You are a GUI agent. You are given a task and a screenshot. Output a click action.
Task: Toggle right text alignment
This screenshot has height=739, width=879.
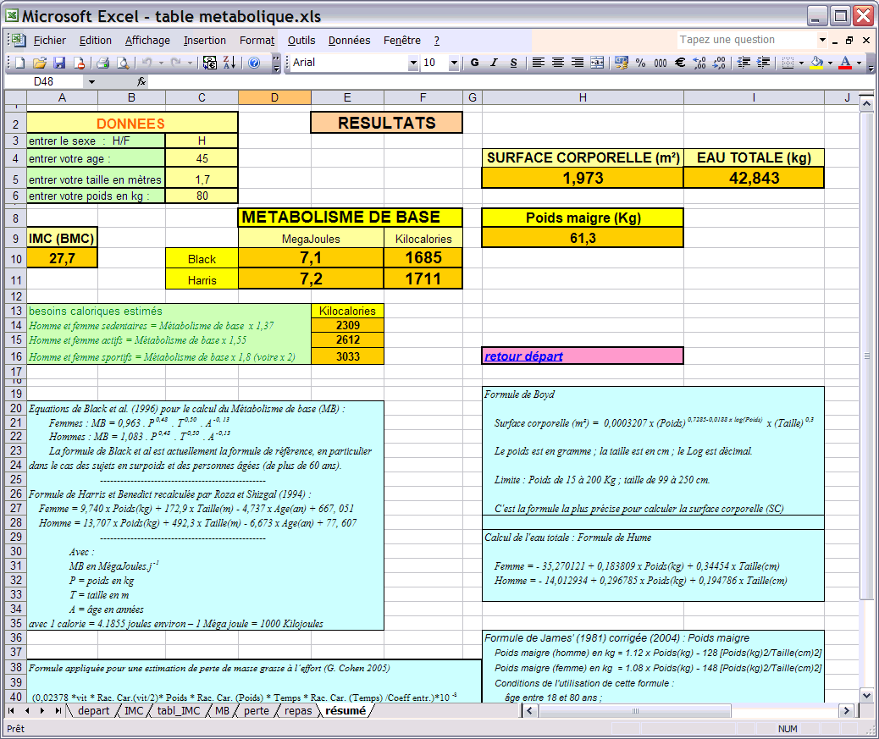pos(578,63)
